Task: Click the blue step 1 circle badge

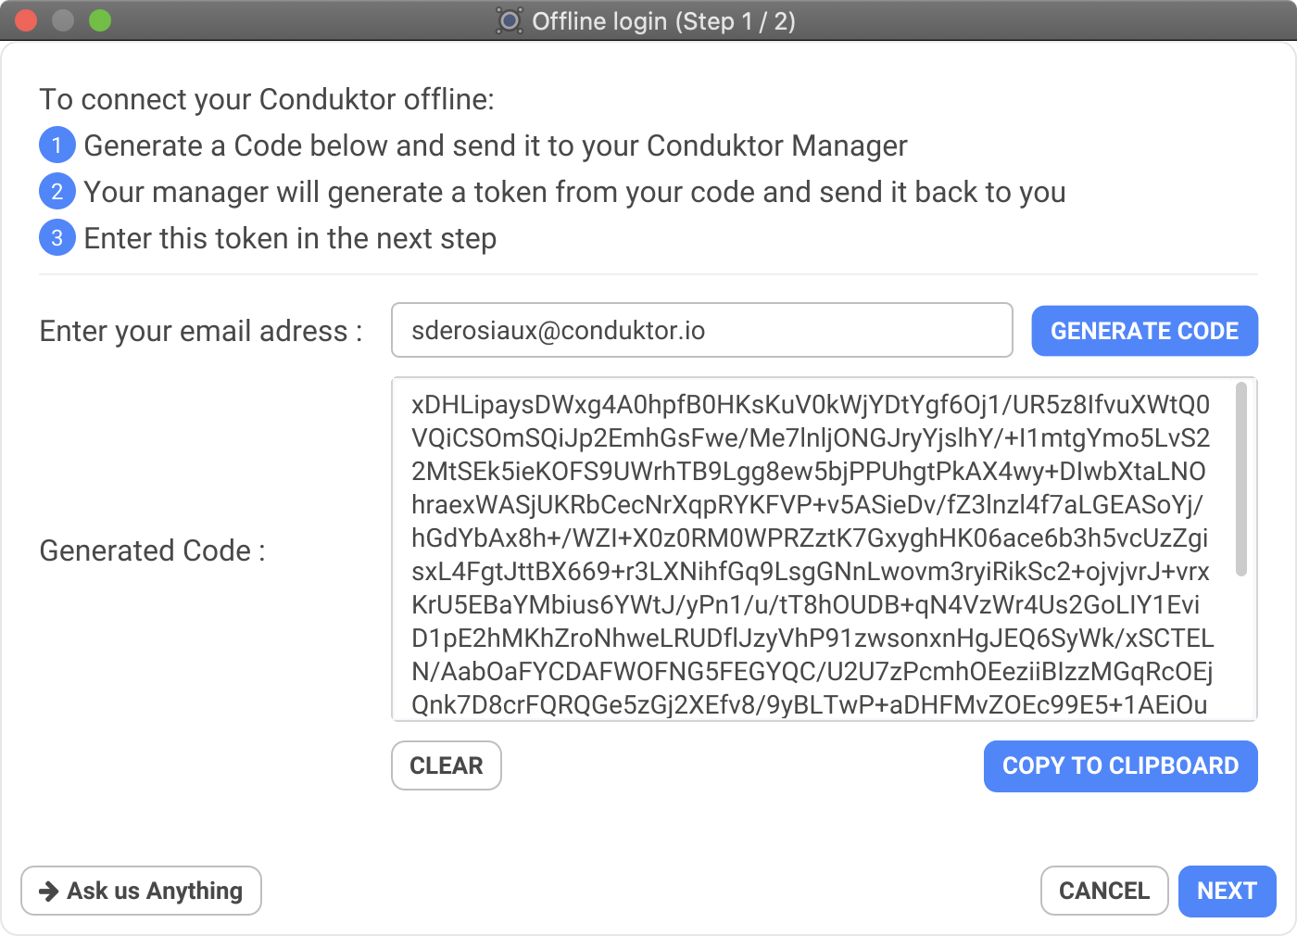Action: (57, 145)
